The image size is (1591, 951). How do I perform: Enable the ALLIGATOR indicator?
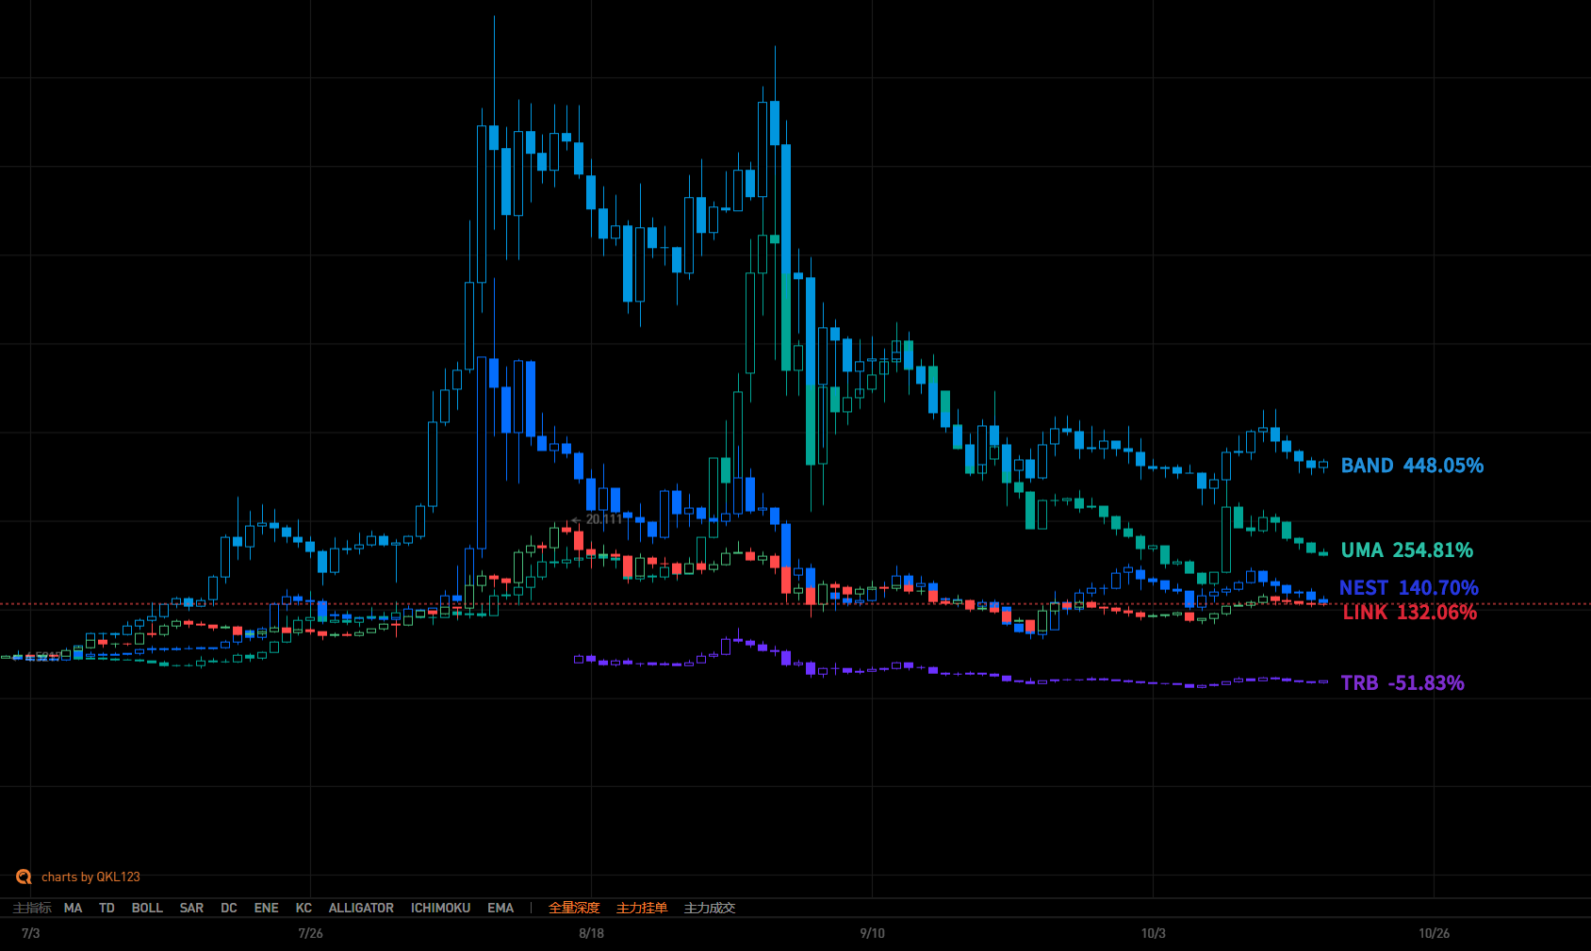pos(361,908)
